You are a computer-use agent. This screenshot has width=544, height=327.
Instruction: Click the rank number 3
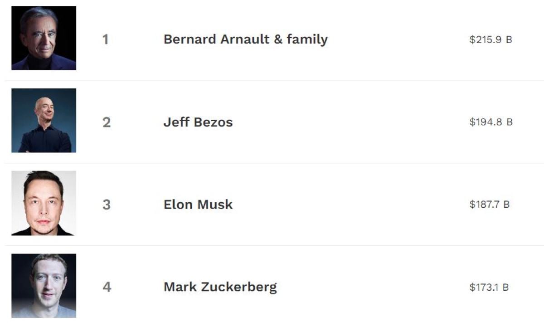(107, 205)
